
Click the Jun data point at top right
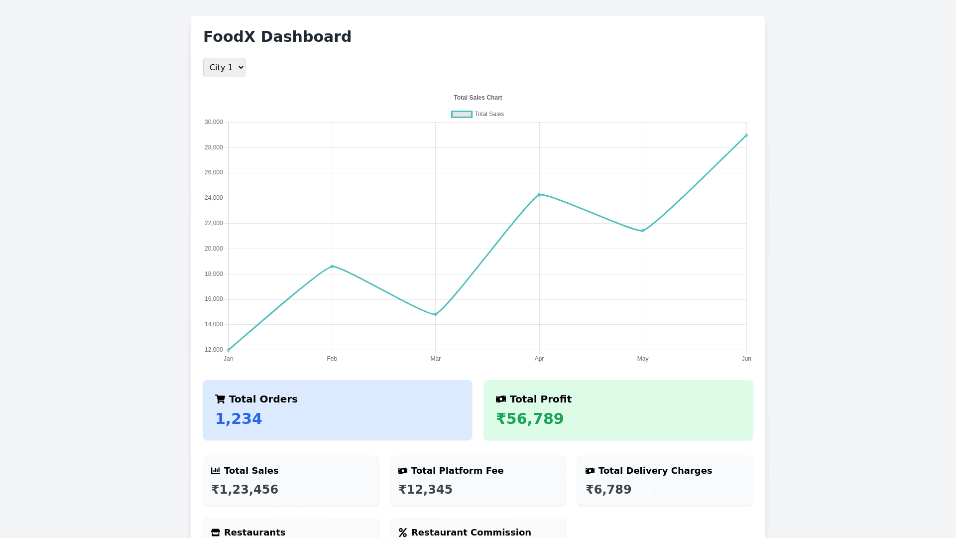pyautogui.click(x=746, y=135)
